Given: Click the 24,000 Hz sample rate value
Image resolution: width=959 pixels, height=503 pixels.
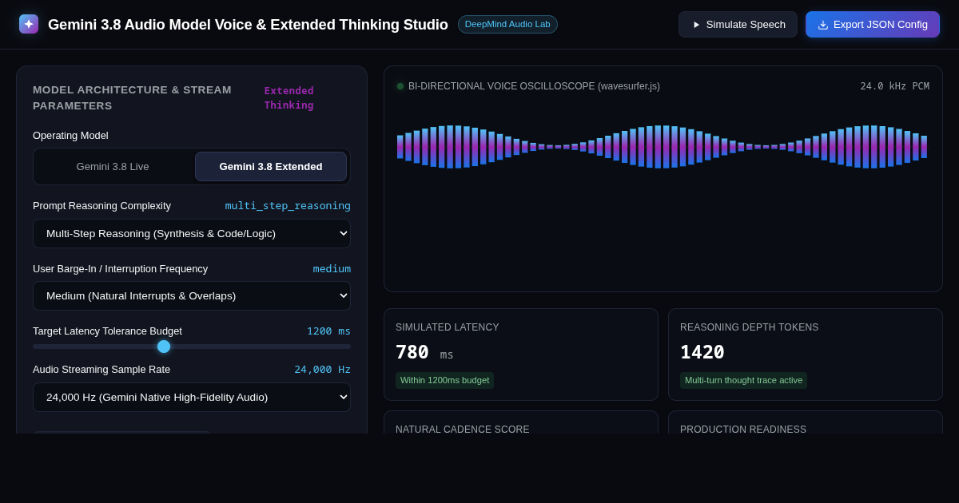Looking at the screenshot, I should click(322, 370).
